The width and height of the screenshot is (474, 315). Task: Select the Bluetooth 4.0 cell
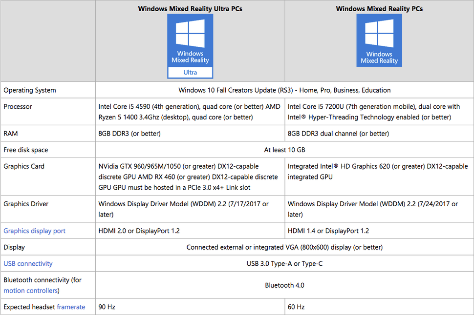point(284,285)
